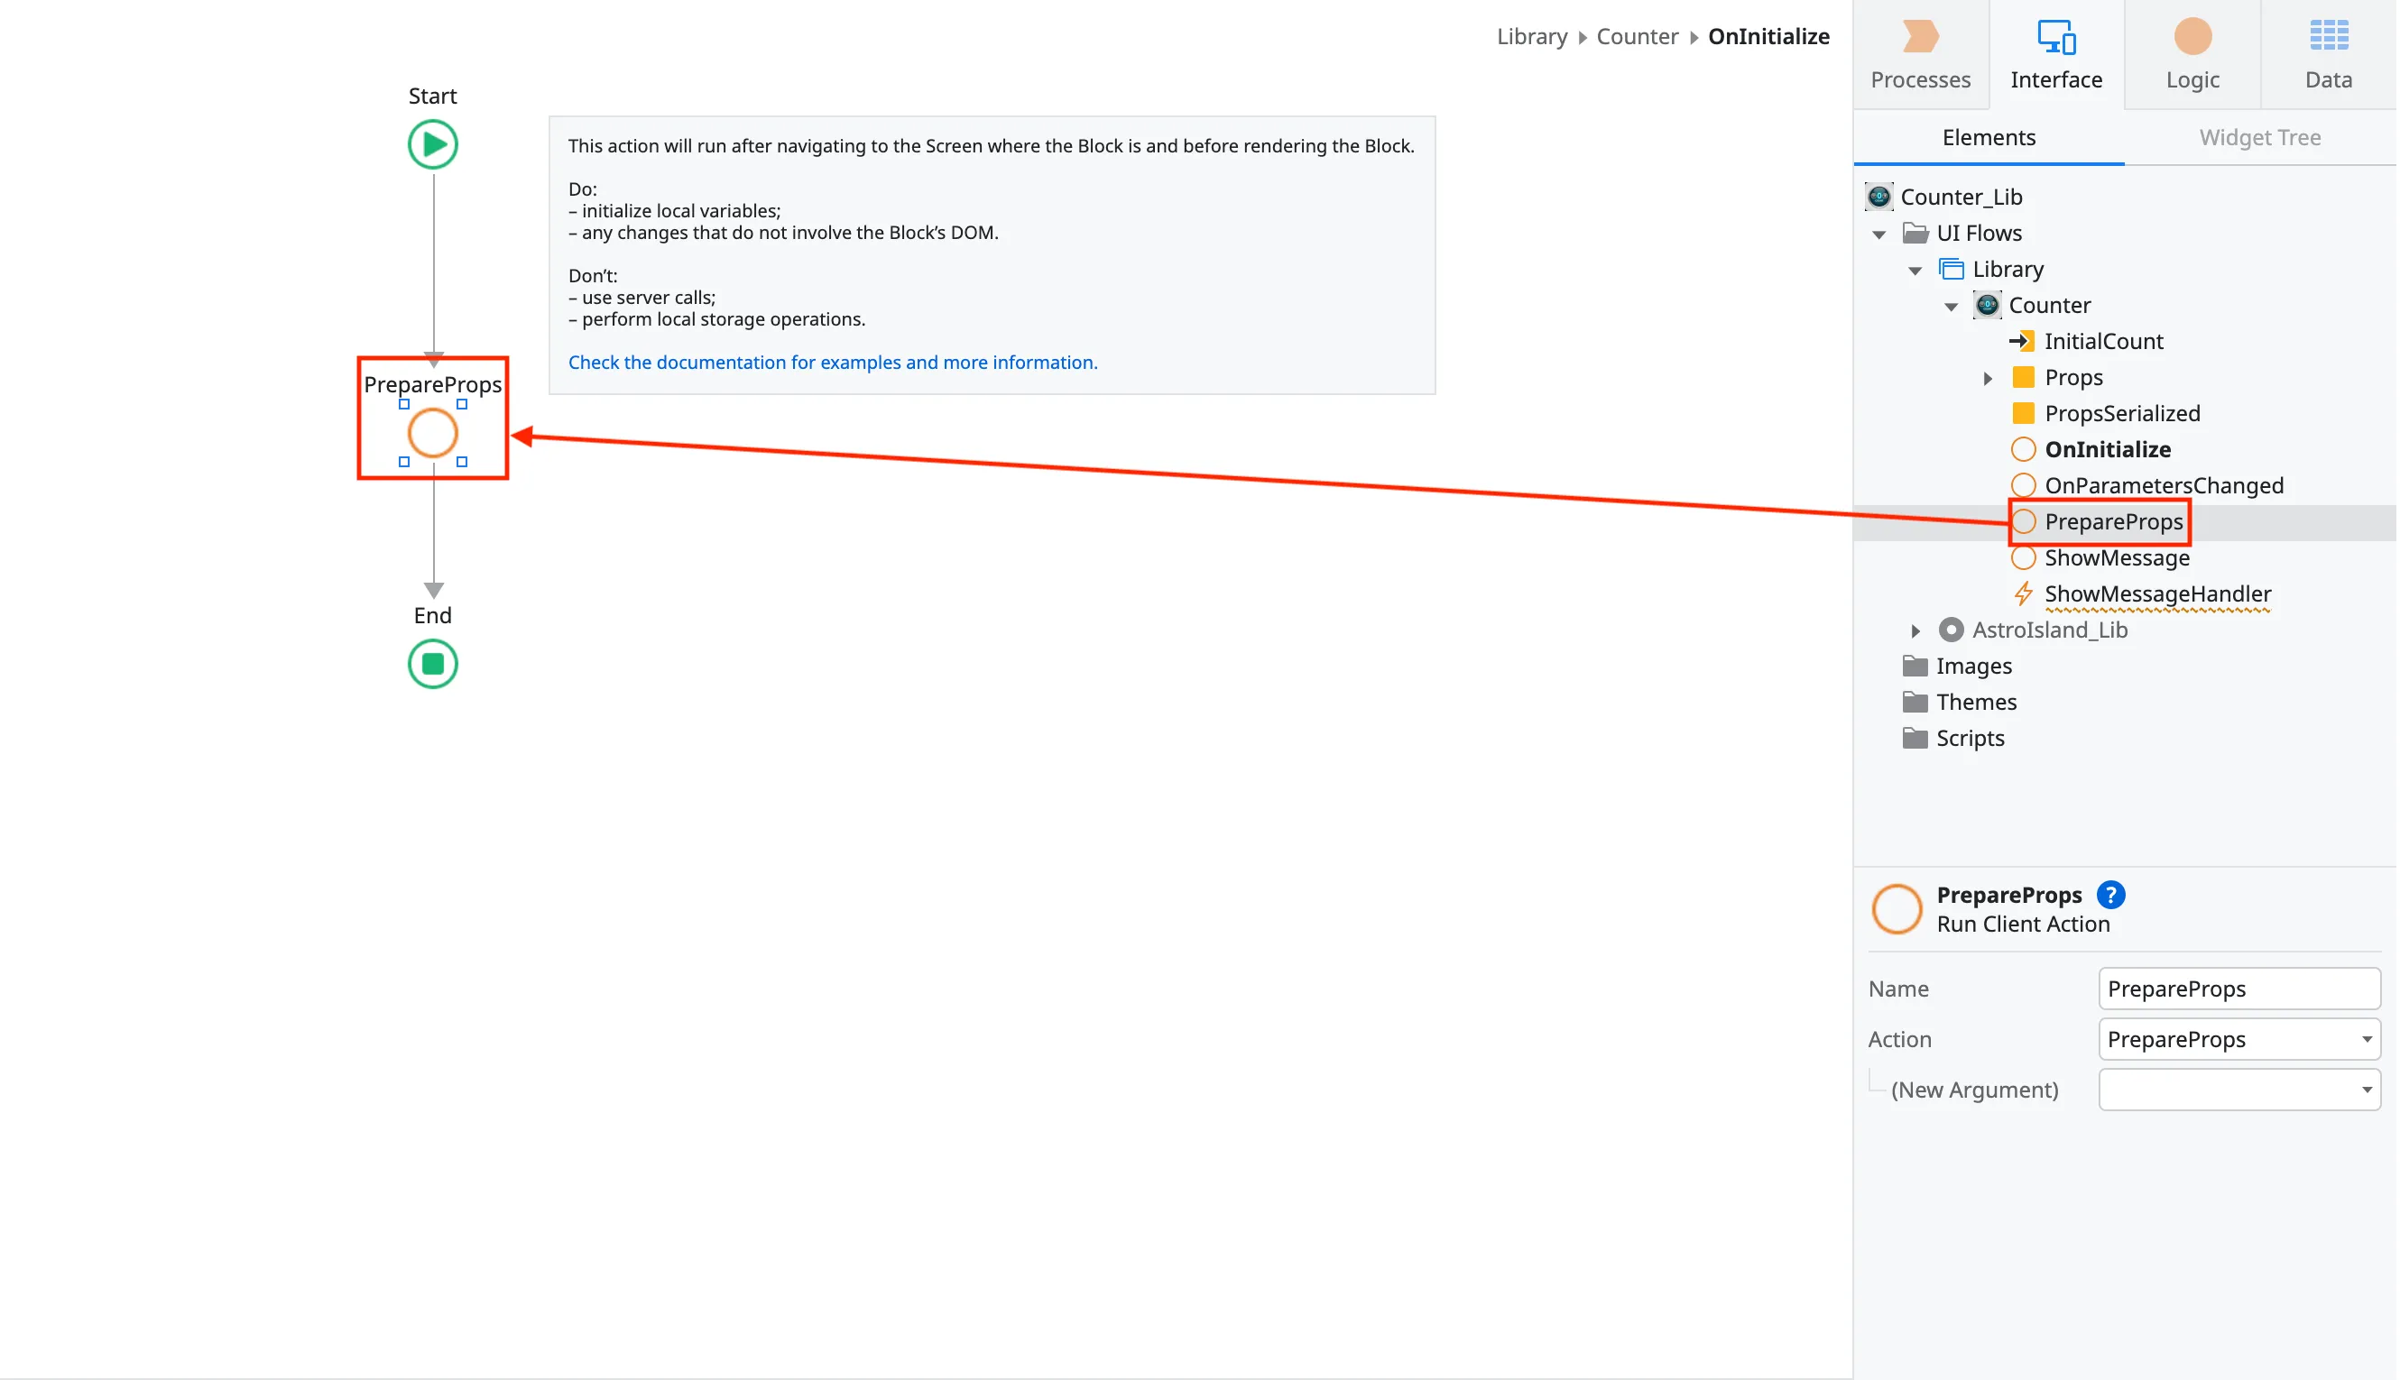Switch to the Interface panel
The image size is (2400, 1380).
point(2055,52)
